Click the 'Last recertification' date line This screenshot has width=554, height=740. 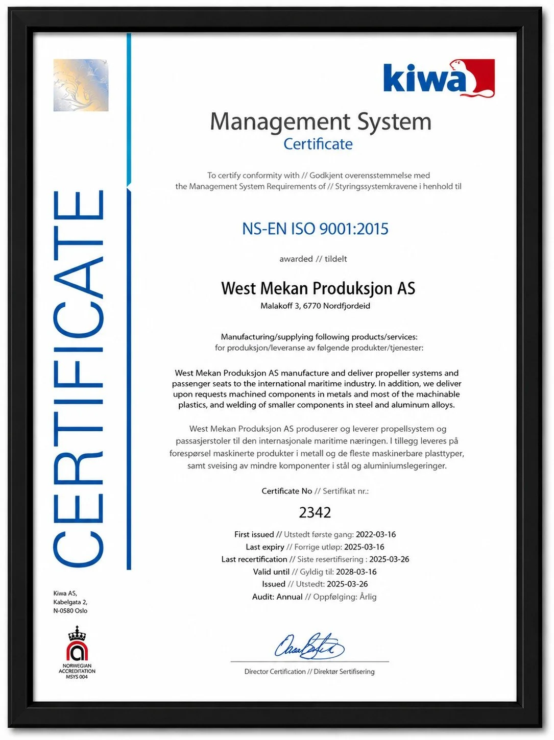[x=315, y=559]
